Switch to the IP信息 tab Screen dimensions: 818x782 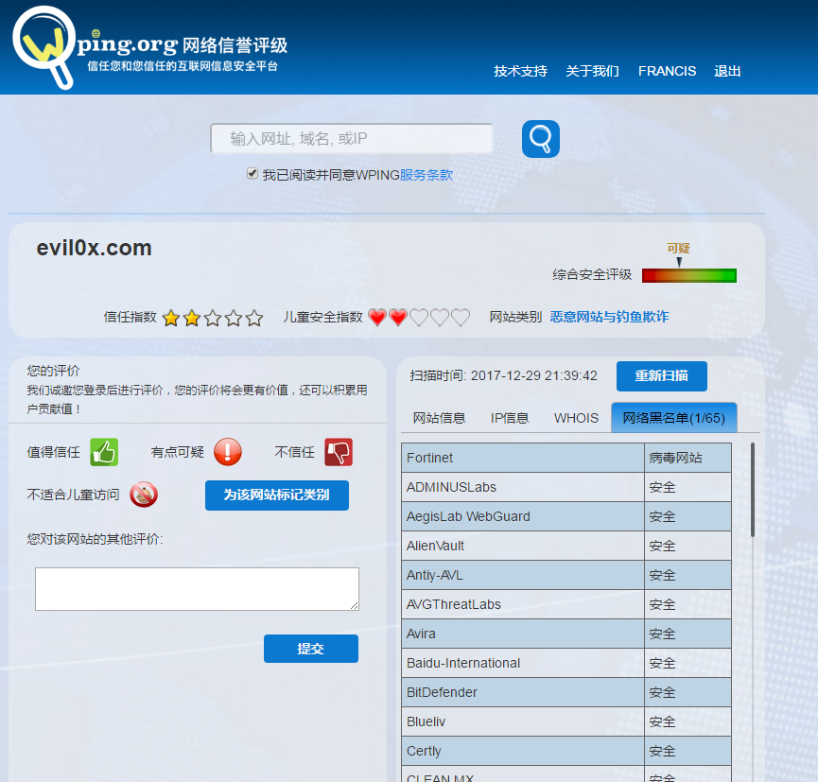510,418
